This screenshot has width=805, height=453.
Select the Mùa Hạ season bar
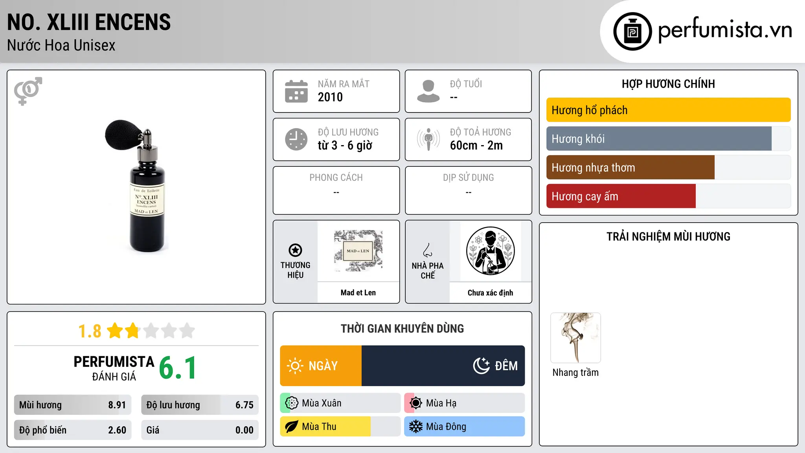pos(465,403)
